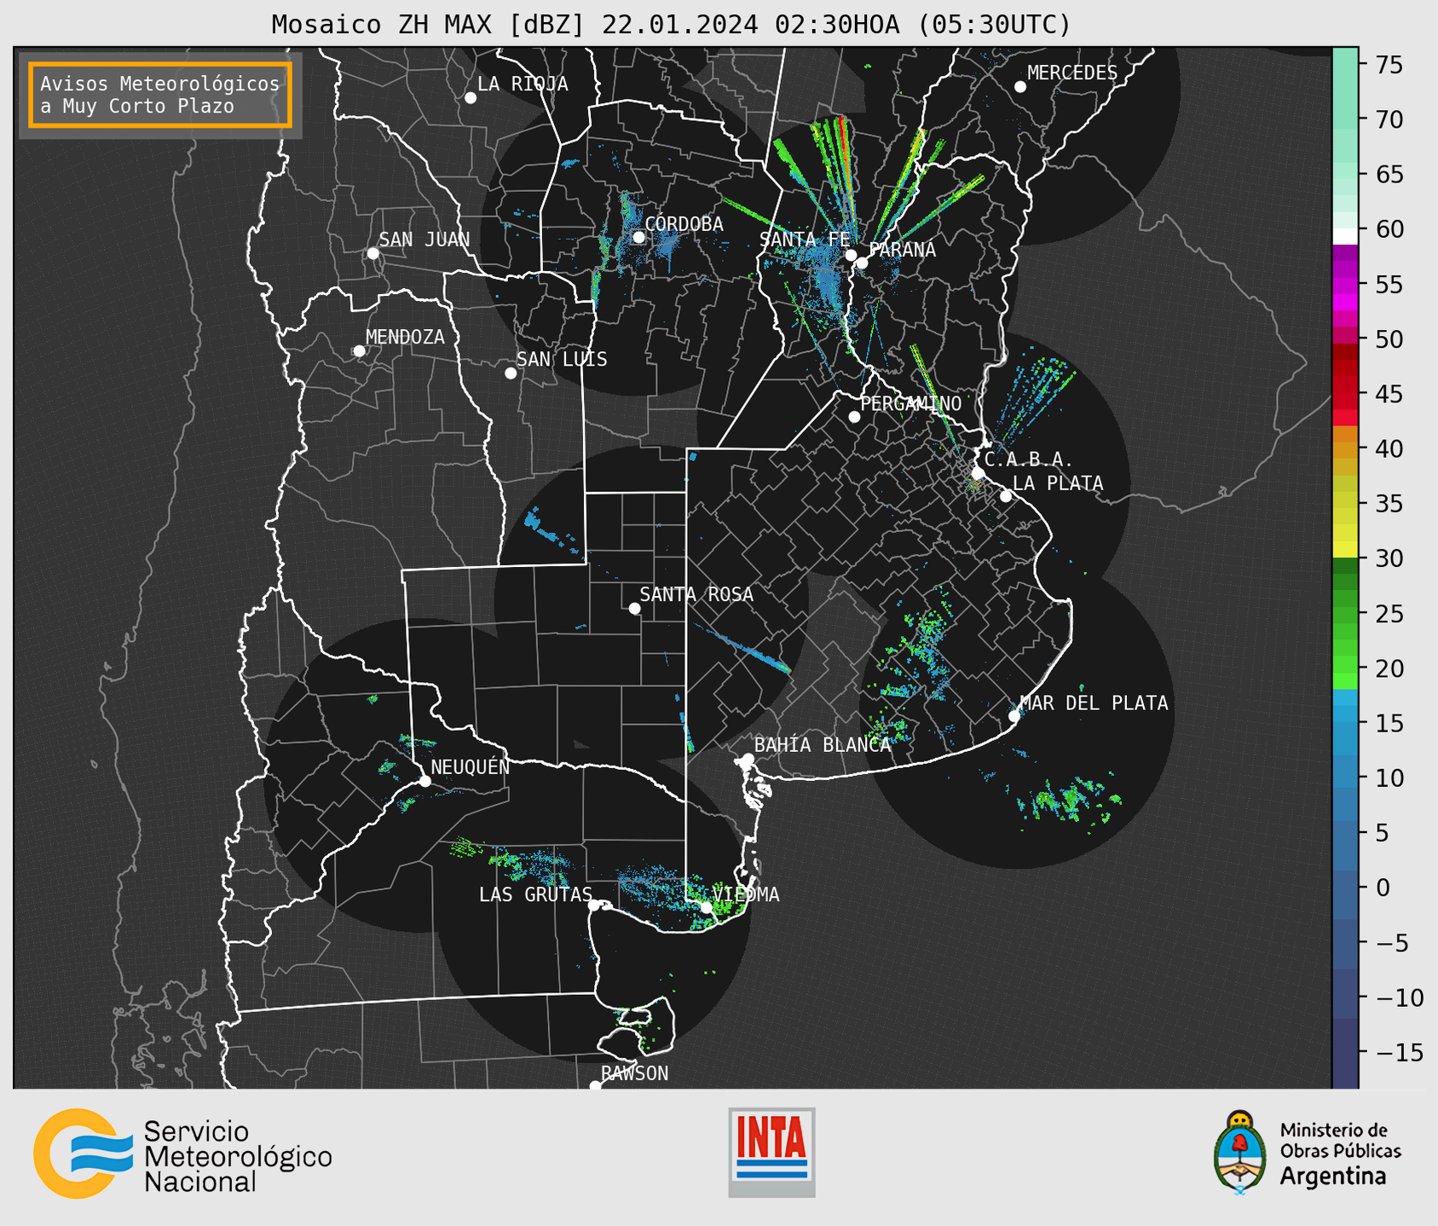Click the MERCEDES city marker dot
Screen dimensions: 1438x1226
point(1019,87)
